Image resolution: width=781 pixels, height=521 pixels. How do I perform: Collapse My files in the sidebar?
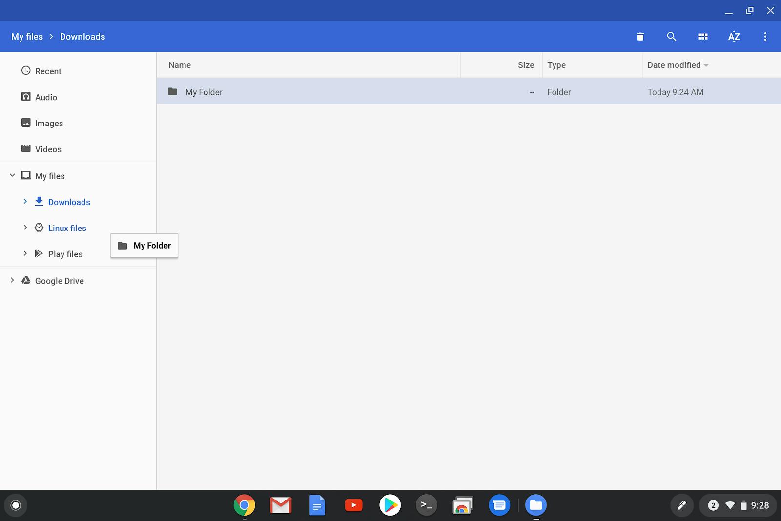point(12,175)
